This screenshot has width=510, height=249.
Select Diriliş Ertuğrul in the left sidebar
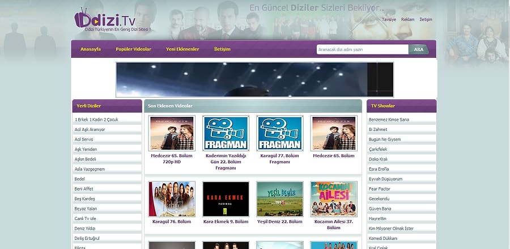coord(91,238)
